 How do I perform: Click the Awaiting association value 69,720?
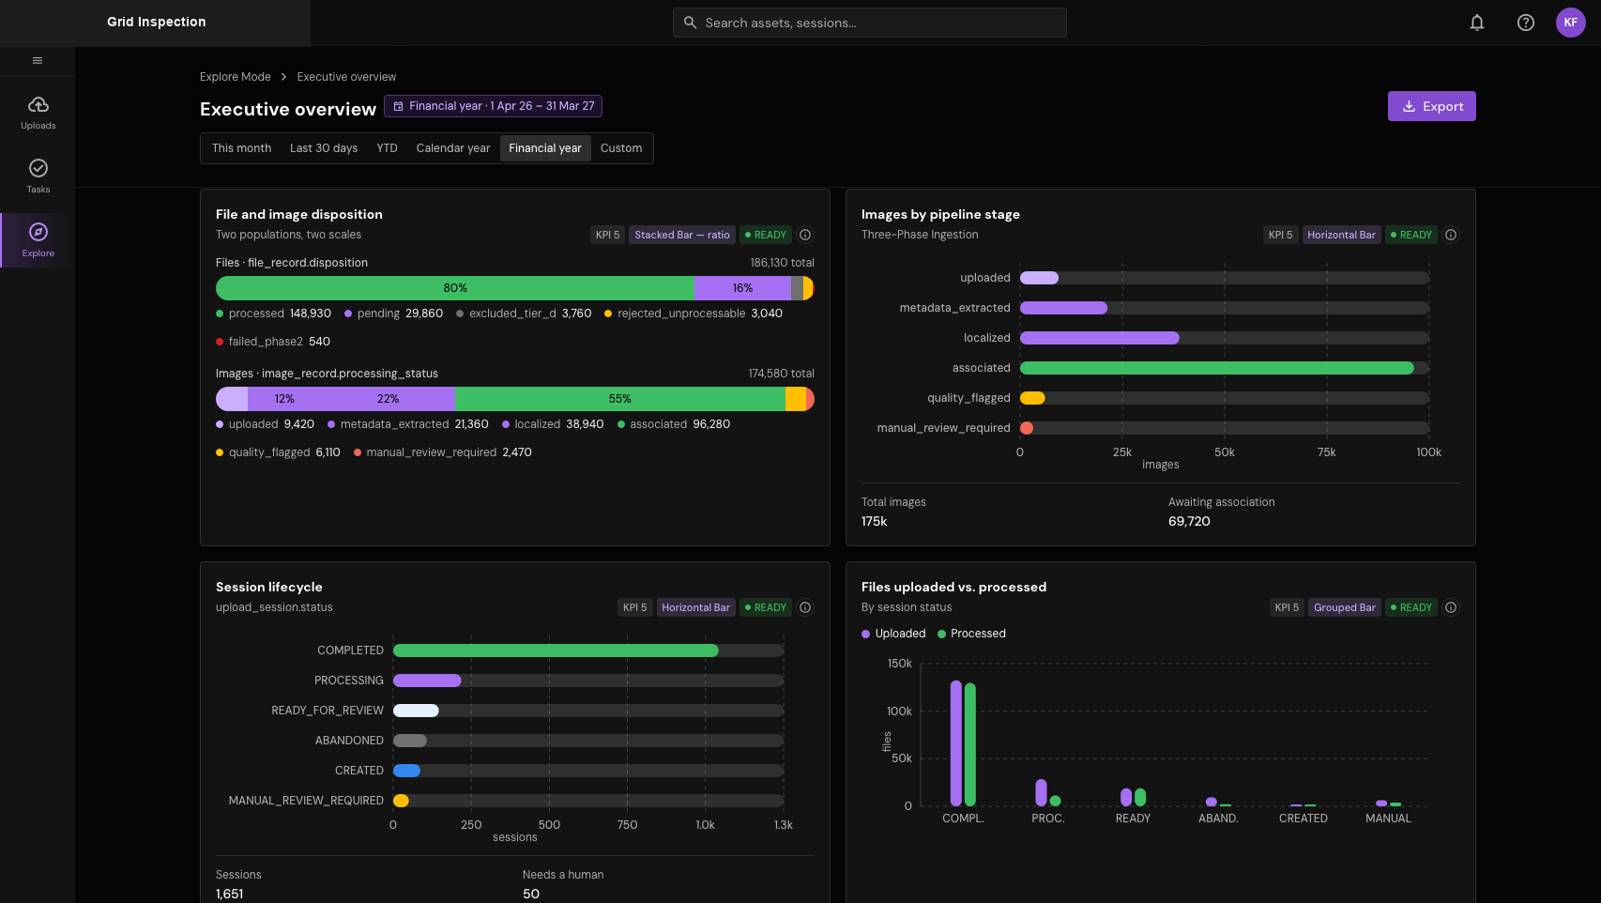1189,522
